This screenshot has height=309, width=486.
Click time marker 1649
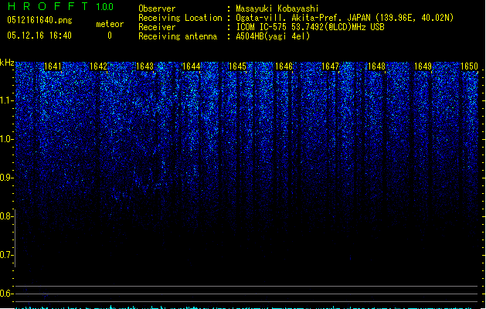[x=423, y=66]
